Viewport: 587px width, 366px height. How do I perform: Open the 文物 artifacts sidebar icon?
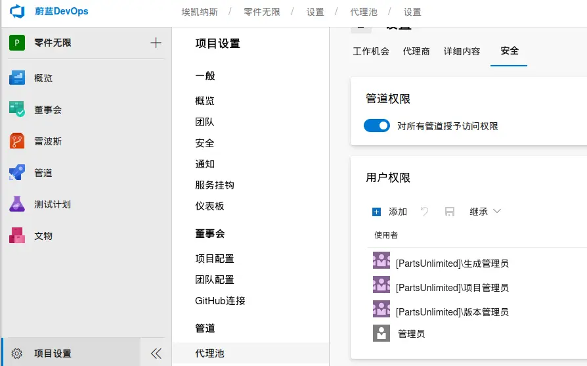tap(17, 236)
